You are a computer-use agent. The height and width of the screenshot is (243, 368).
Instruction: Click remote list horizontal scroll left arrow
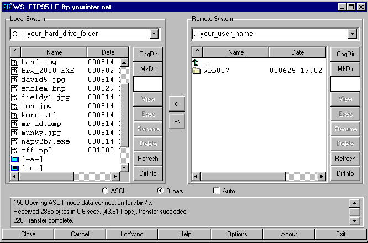[x=196, y=176]
